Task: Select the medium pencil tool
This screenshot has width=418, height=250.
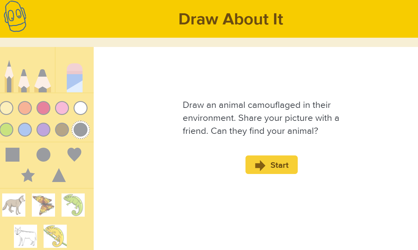Action: coord(24,81)
